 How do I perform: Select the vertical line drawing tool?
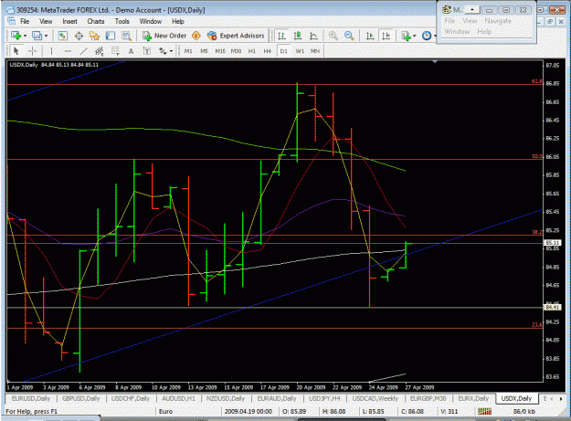point(51,51)
